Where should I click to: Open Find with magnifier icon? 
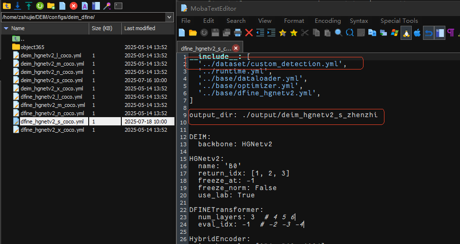339,33
